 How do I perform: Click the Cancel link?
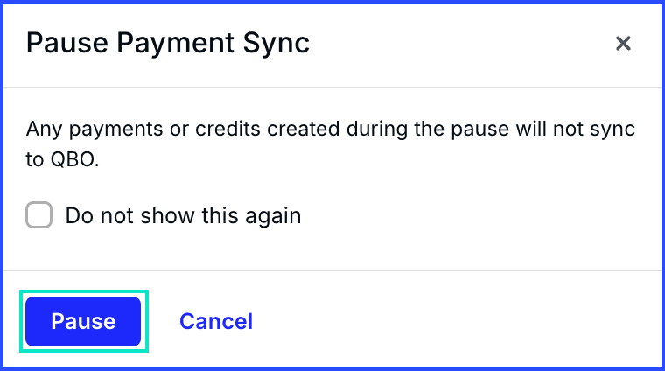216,321
